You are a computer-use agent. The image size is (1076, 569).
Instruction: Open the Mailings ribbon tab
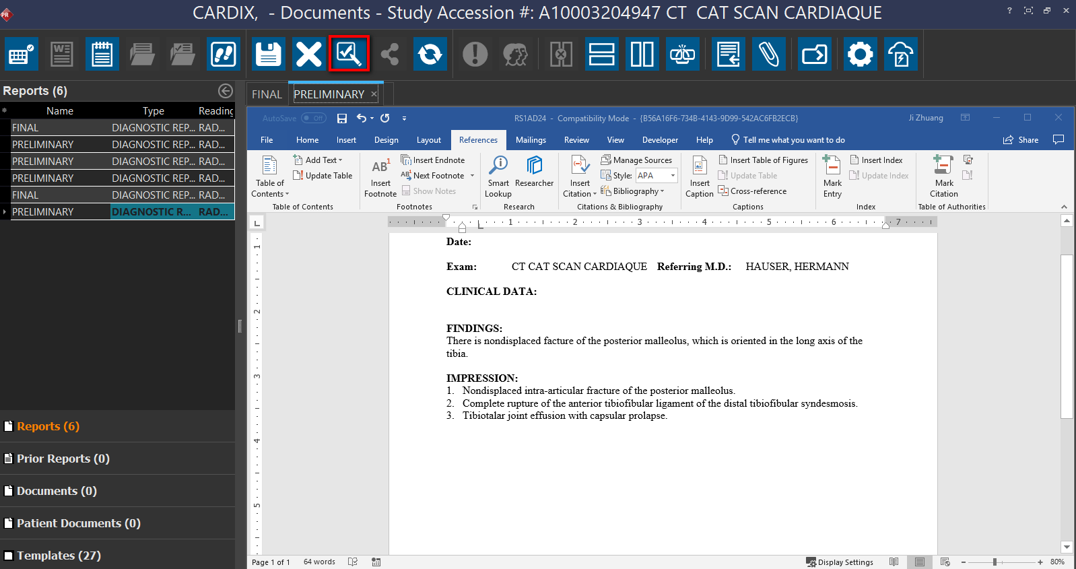click(531, 140)
